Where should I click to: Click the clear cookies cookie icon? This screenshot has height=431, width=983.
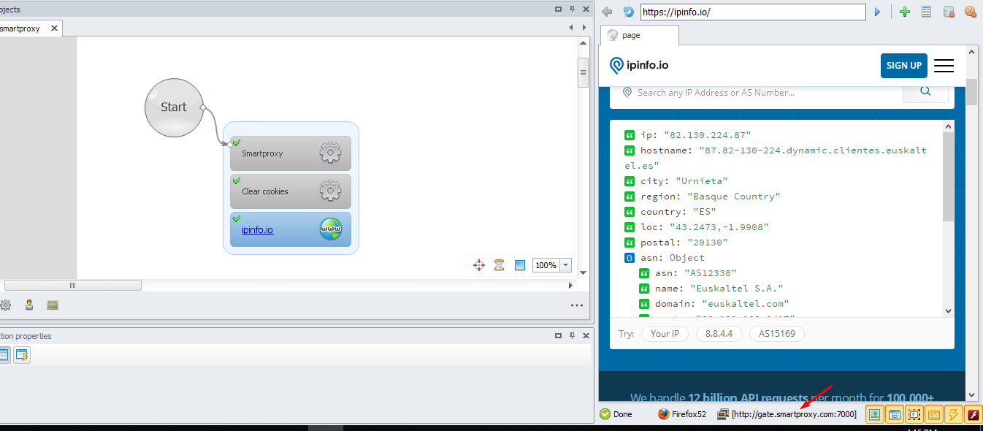(970, 12)
